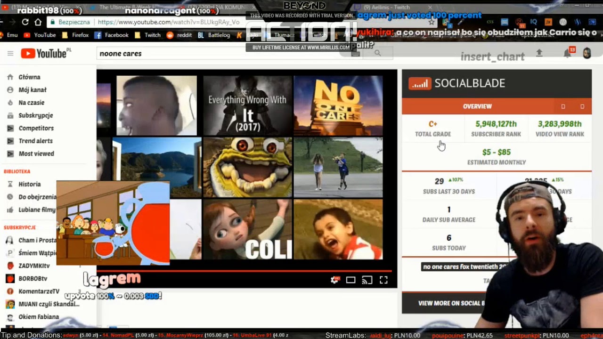Go to the YouTube logo home page

click(x=46, y=53)
